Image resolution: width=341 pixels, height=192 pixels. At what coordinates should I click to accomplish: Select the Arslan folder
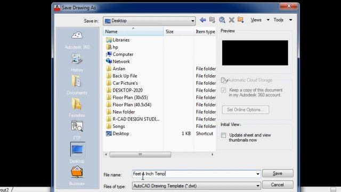[116, 69]
